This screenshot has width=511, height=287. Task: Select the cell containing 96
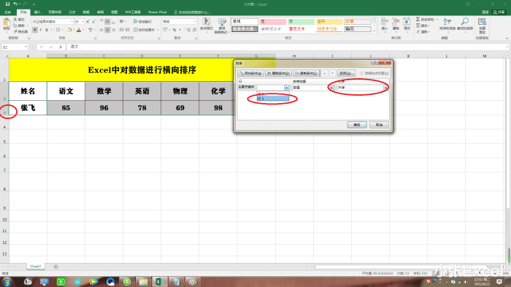click(x=104, y=107)
